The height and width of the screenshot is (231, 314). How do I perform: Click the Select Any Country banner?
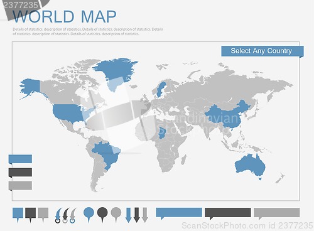[263, 51]
